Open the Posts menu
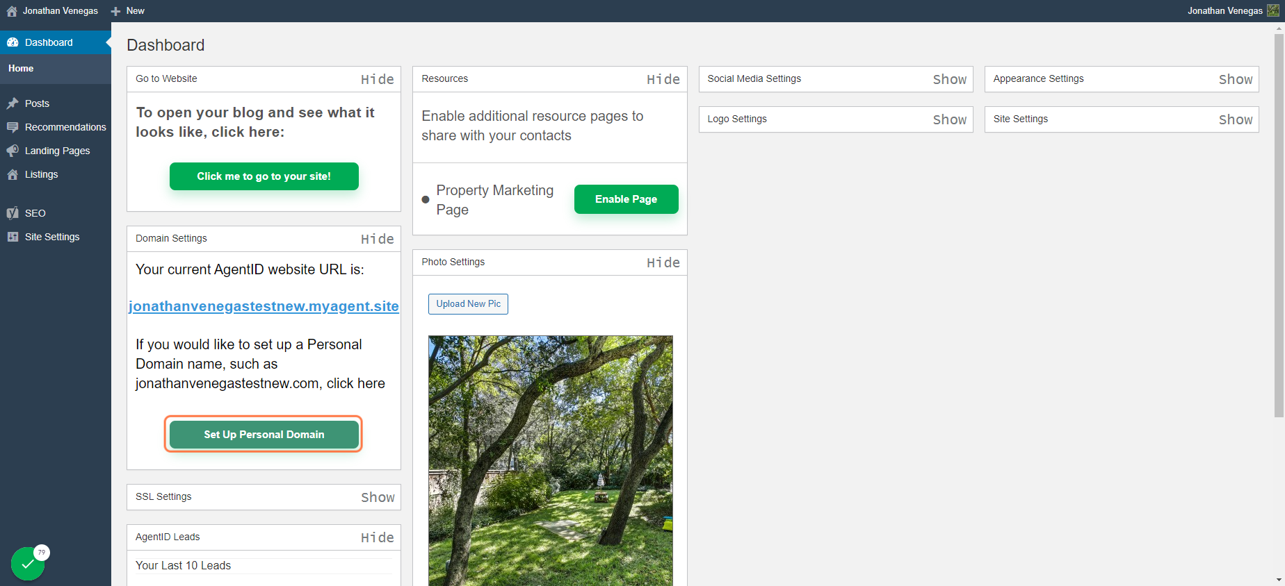 [56, 103]
